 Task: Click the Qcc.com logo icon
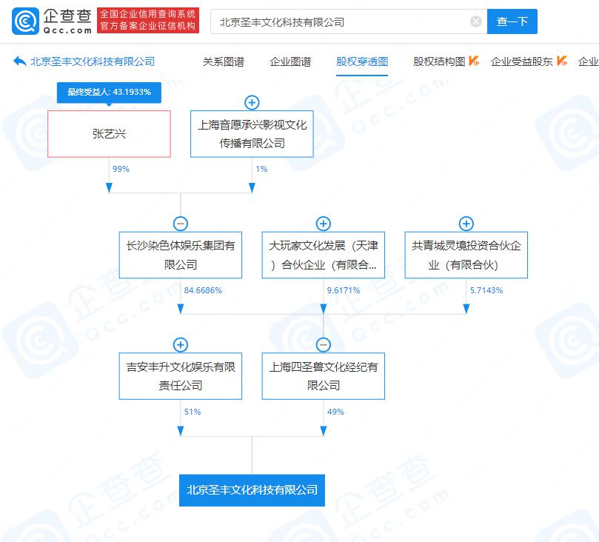[26, 21]
